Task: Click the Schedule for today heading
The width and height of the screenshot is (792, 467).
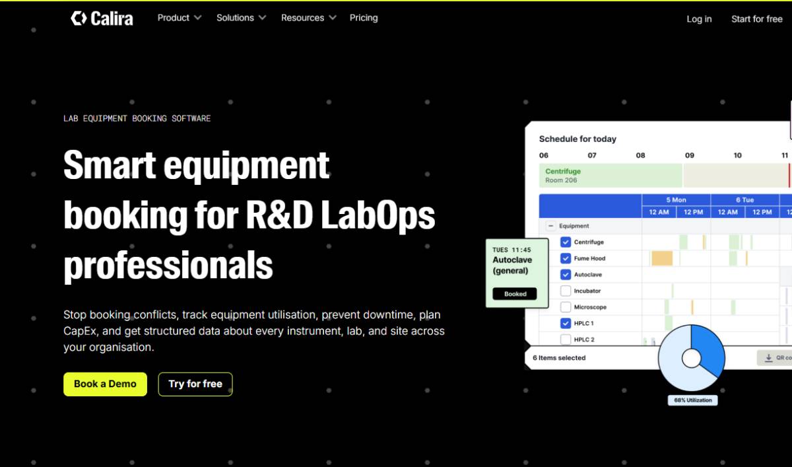Action: [x=577, y=139]
